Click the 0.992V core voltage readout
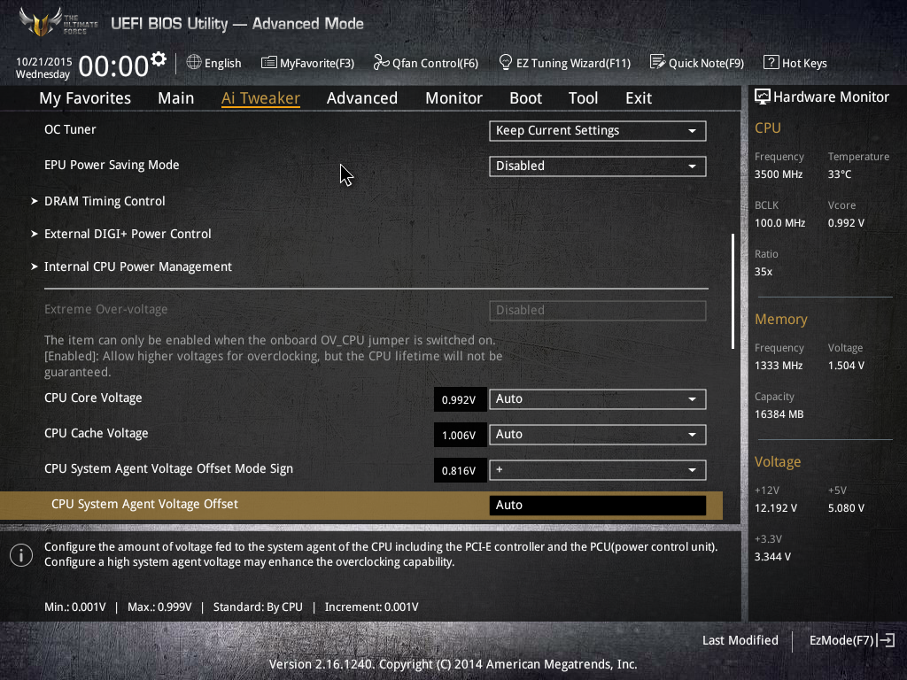 coord(460,399)
